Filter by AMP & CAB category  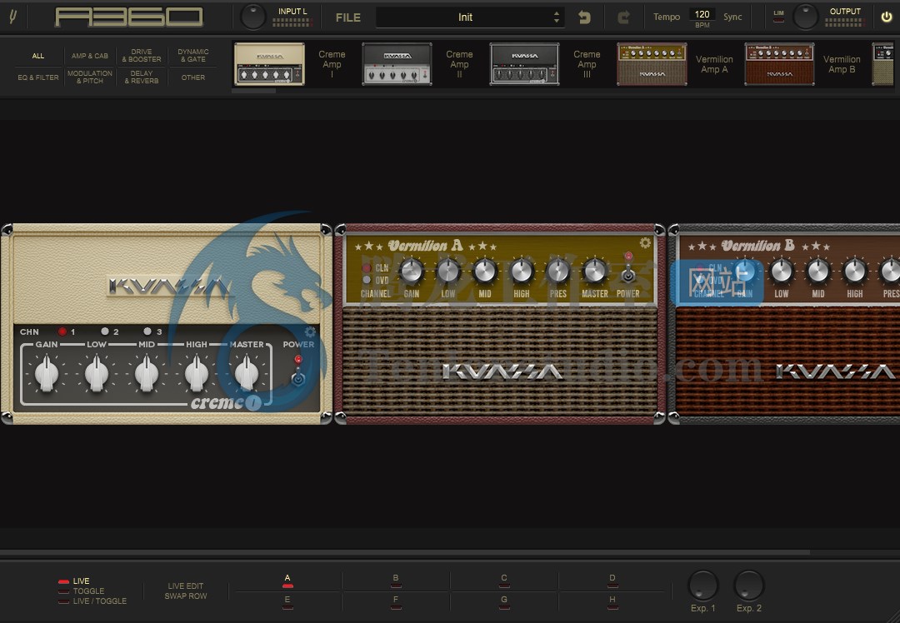pyautogui.click(x=89, y=56)
